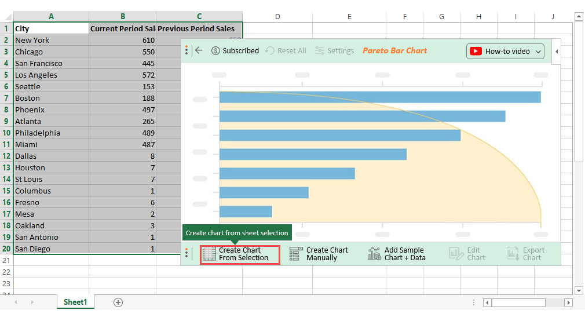
Task: Select row 1 header
Action: 6,28
